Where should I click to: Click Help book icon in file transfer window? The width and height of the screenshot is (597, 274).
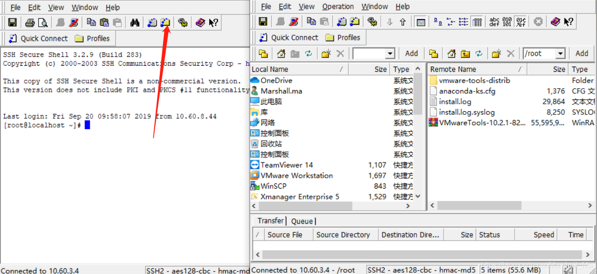556,21
